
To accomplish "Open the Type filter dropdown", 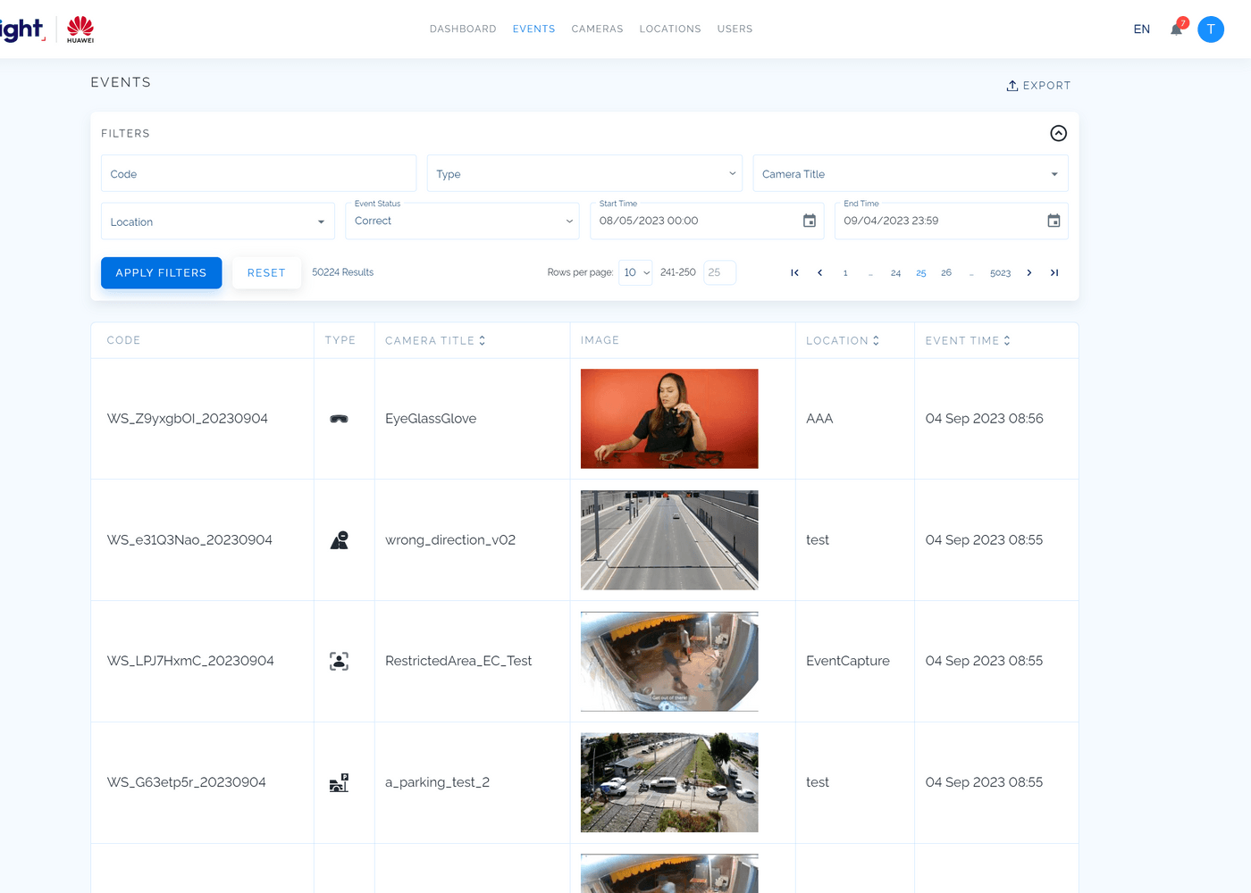I will (x=585, y=173).
